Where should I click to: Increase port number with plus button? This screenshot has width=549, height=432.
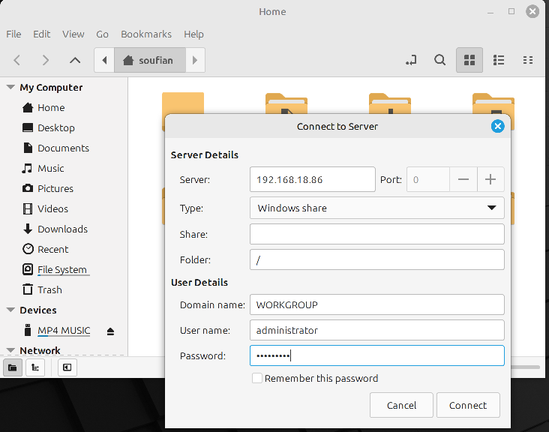[490, 179]
